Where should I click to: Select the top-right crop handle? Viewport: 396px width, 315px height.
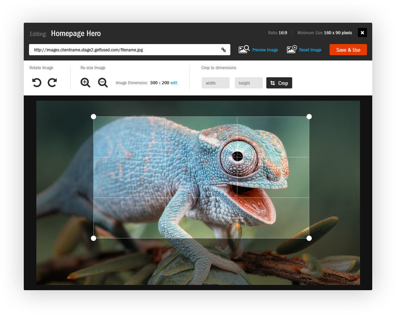tap(309, 116)
